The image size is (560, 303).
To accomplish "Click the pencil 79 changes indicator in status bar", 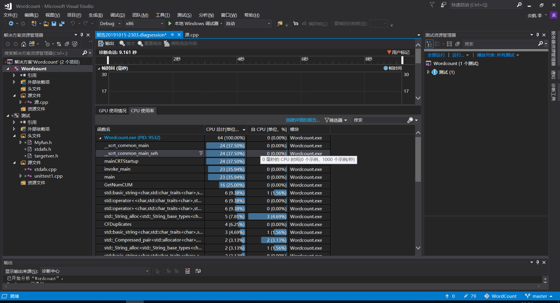I will 470,296.
